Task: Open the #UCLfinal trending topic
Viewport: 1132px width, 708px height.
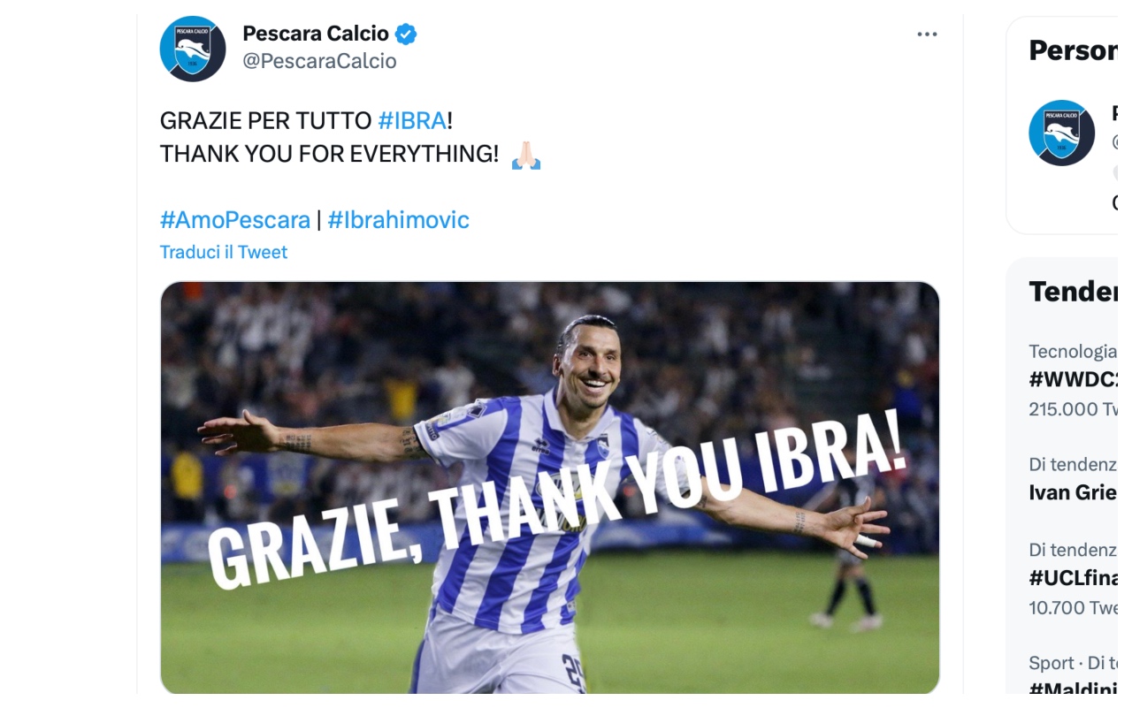Action: [1074, 578]
